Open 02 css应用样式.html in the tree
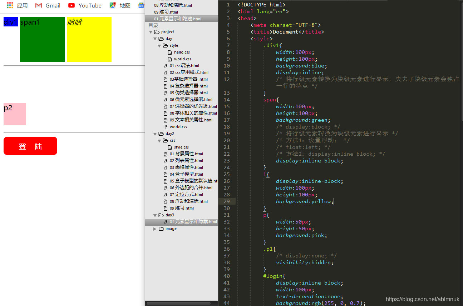This screenshot has width=463, height=306. pos(189,72)
